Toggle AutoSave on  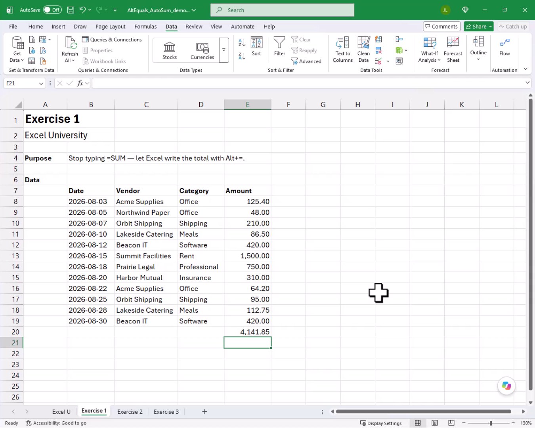click(x=52, y=10)
